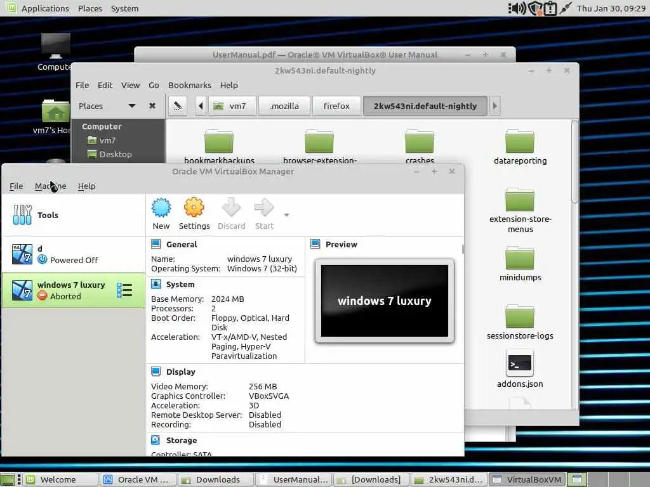The width and height of the screenshot is (650, 487).
Task: Click the shield security tray icon
Action: coord(534,8)
